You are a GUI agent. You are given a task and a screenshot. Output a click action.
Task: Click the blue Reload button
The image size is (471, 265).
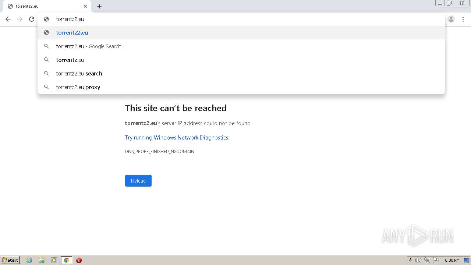(138, 181)
